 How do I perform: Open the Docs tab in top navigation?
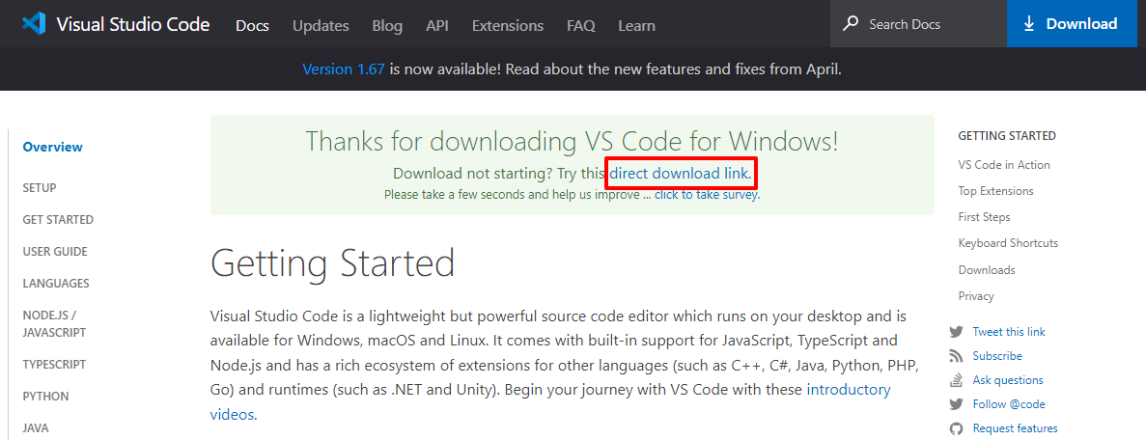pyautogui.click(x=252, y=26)
